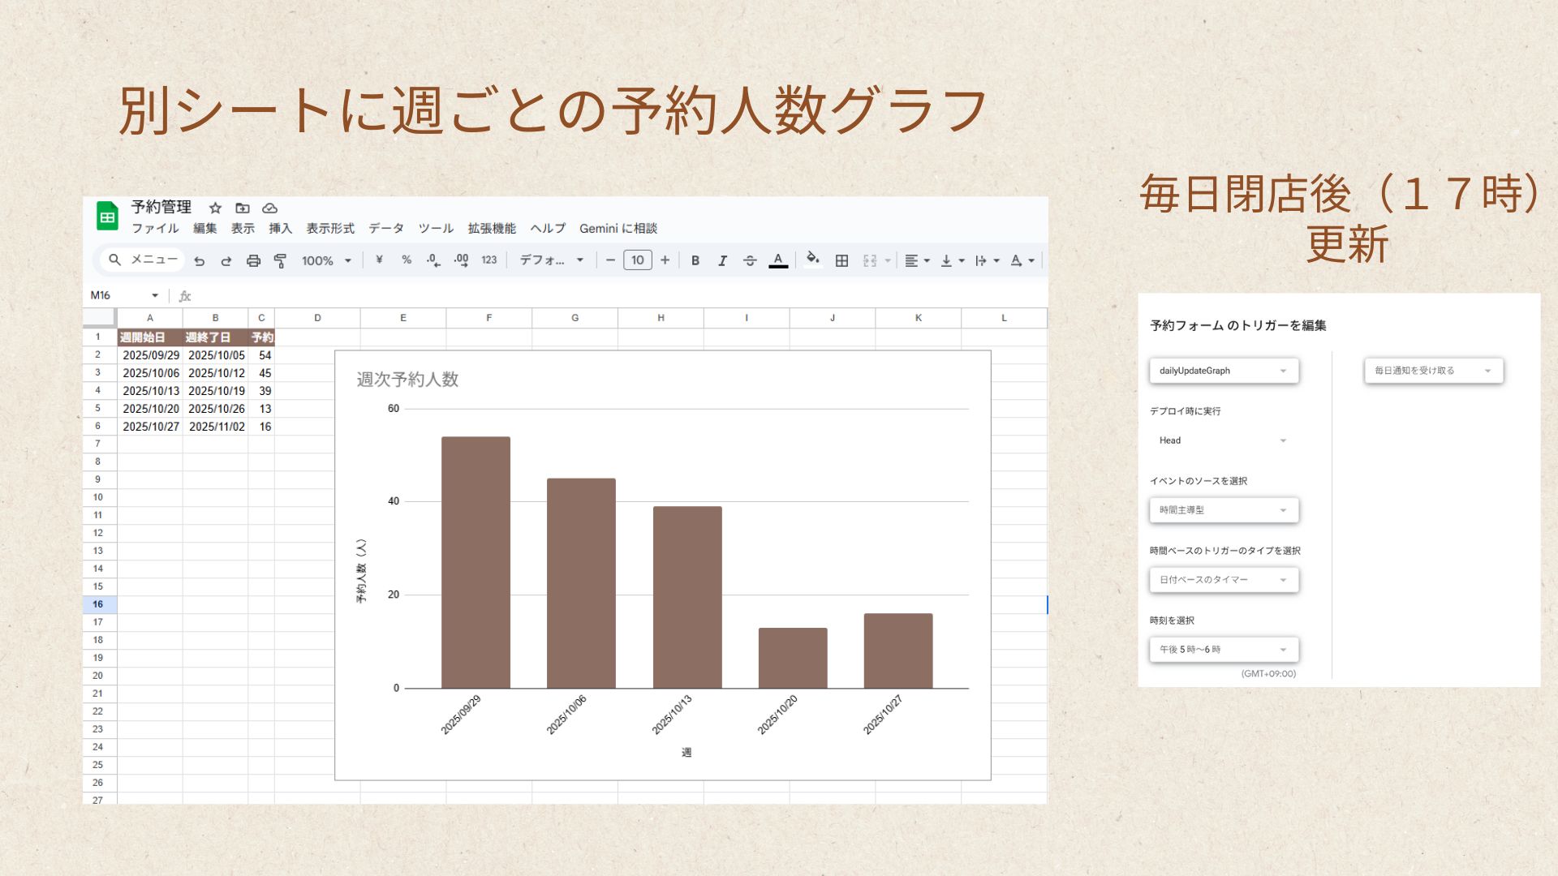The width and height of the screenshot is (1558, 876).
Task: Increase font size with plus button
Action: [x=665, y=260]
